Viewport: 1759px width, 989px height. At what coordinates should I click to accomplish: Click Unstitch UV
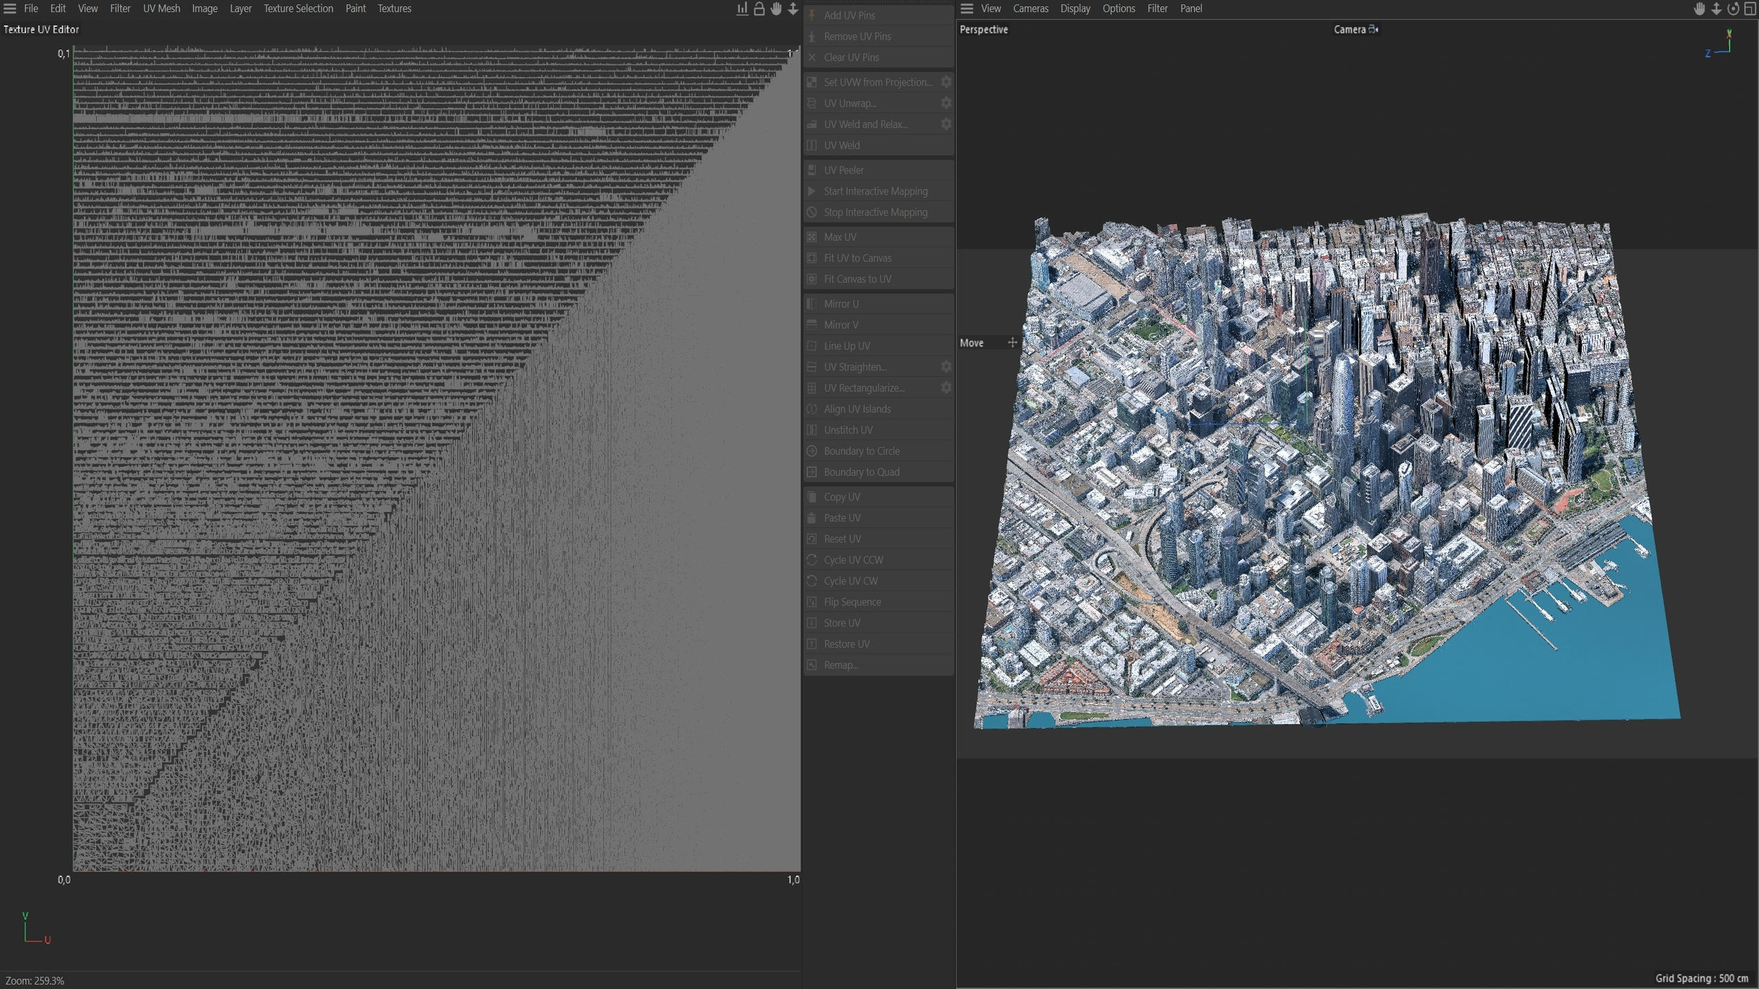tap(878, 430)
